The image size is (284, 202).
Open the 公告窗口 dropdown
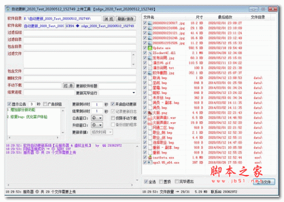coord(97,118)
